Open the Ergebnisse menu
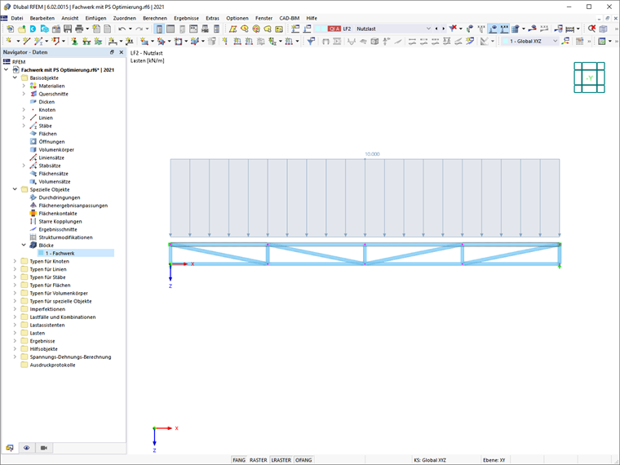This screenshot has height=465, width=620. pos(186,18)
